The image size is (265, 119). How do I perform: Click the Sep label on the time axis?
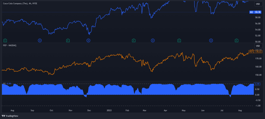(32, 110)
